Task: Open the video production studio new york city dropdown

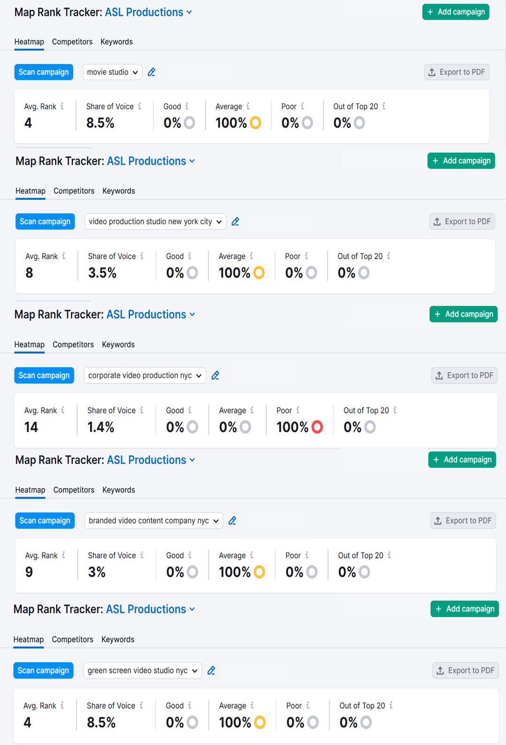Action: tap(155, 221)
